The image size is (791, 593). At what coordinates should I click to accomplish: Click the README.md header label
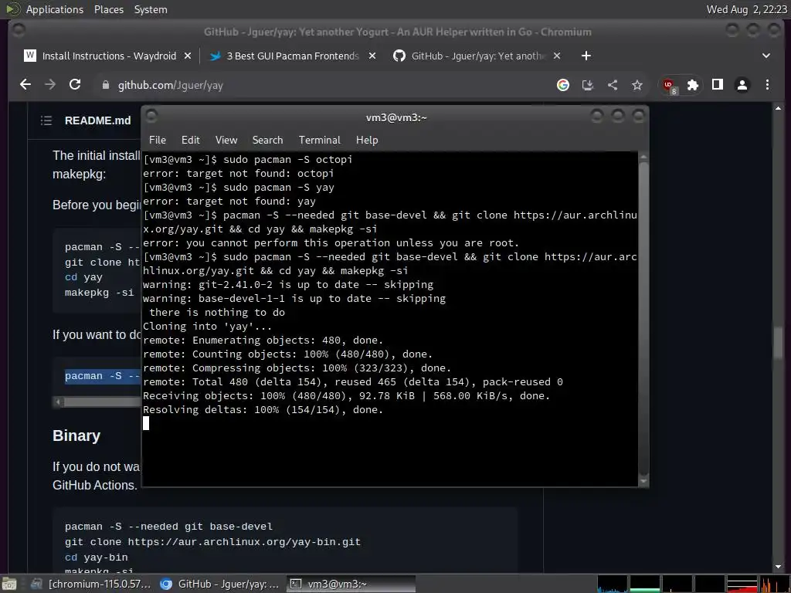coord(97,120)
